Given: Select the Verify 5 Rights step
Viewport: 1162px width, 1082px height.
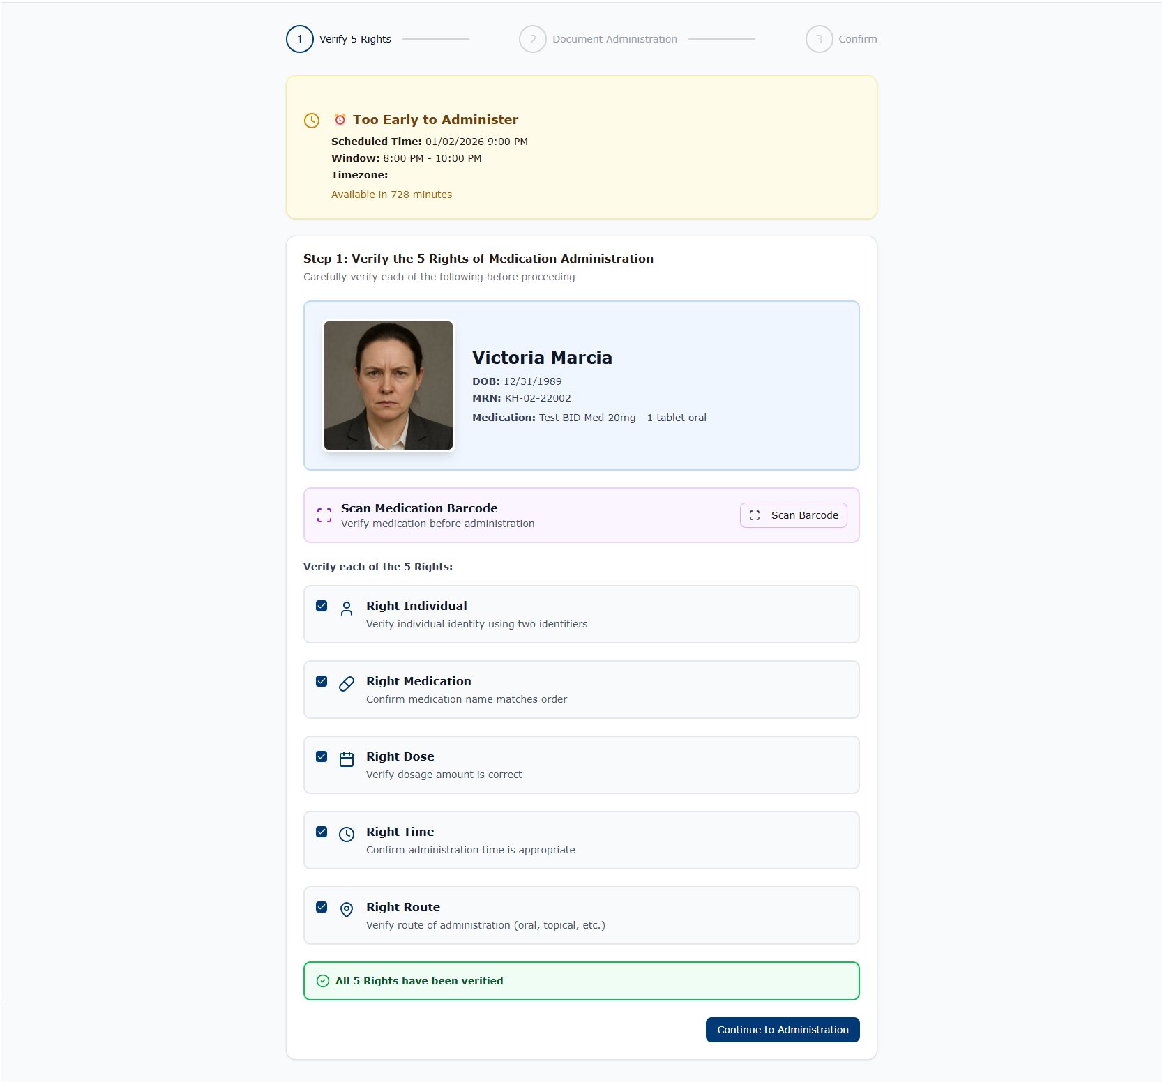Looking at the screenshot, I should [299, 39].
